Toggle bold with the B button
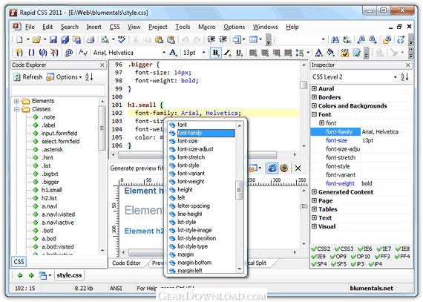Viewport: 423px width, 302px height. [215, 53]
